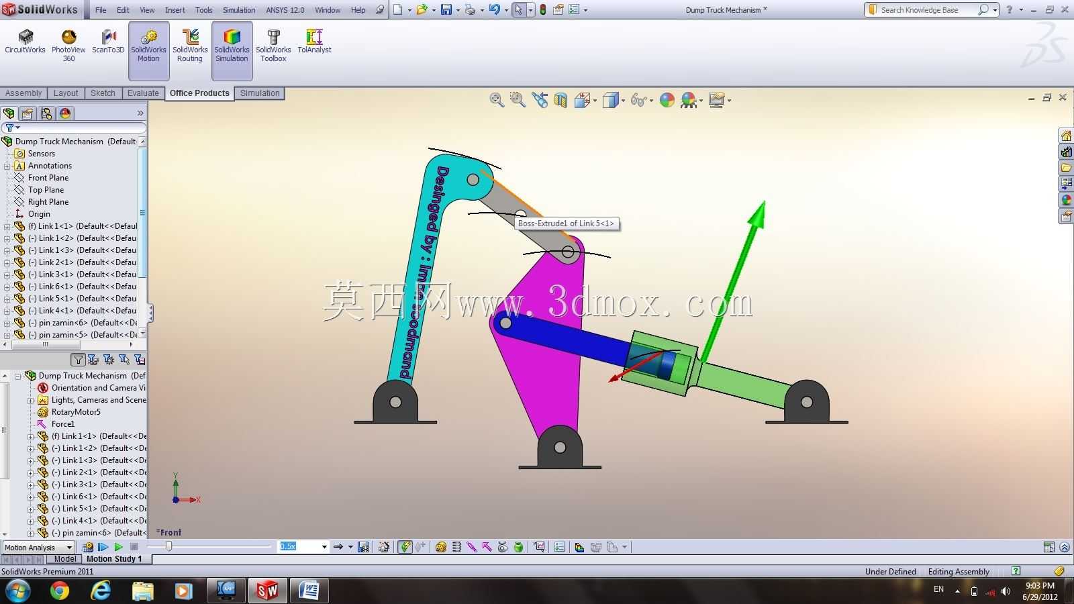This screenshot has width=1074, height=604.
Task: Open the ANSYS 12.0 menu
Action: (285, 10)
